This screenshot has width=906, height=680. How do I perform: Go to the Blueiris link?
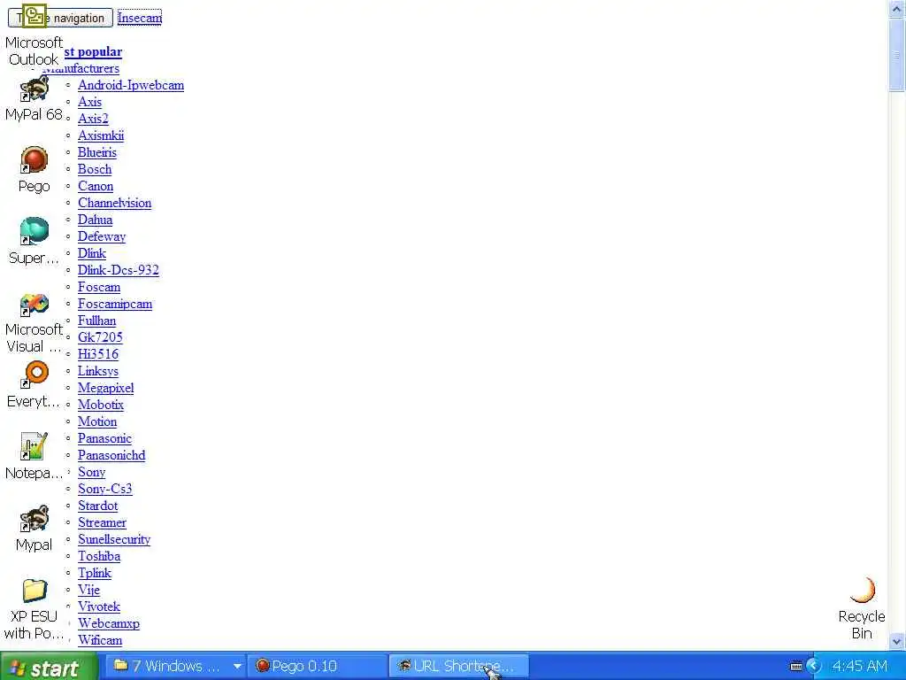tap(97, 152)
